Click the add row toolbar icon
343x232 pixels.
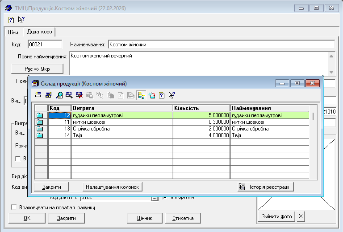pyautogui.click(x=69, y=95)
